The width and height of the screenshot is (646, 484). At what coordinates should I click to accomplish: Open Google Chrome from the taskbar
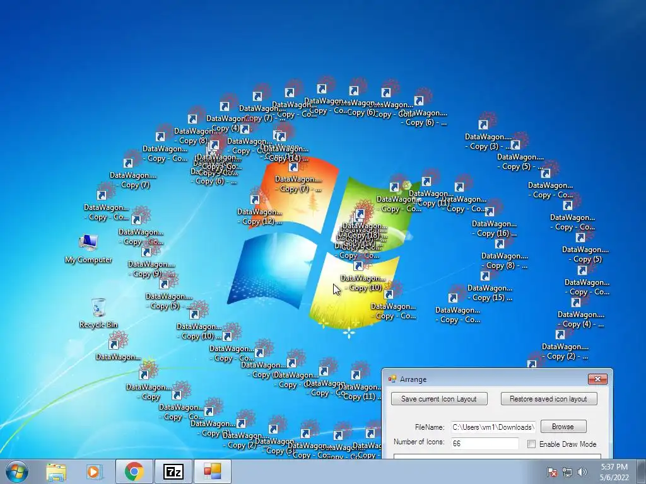click(x=134, y=471)
